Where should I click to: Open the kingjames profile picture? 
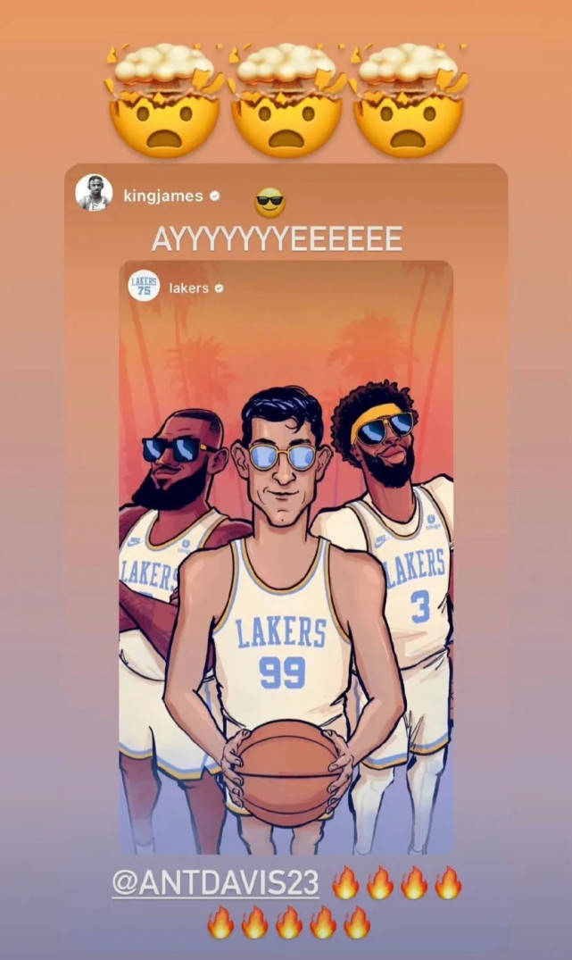coord(94,193)
